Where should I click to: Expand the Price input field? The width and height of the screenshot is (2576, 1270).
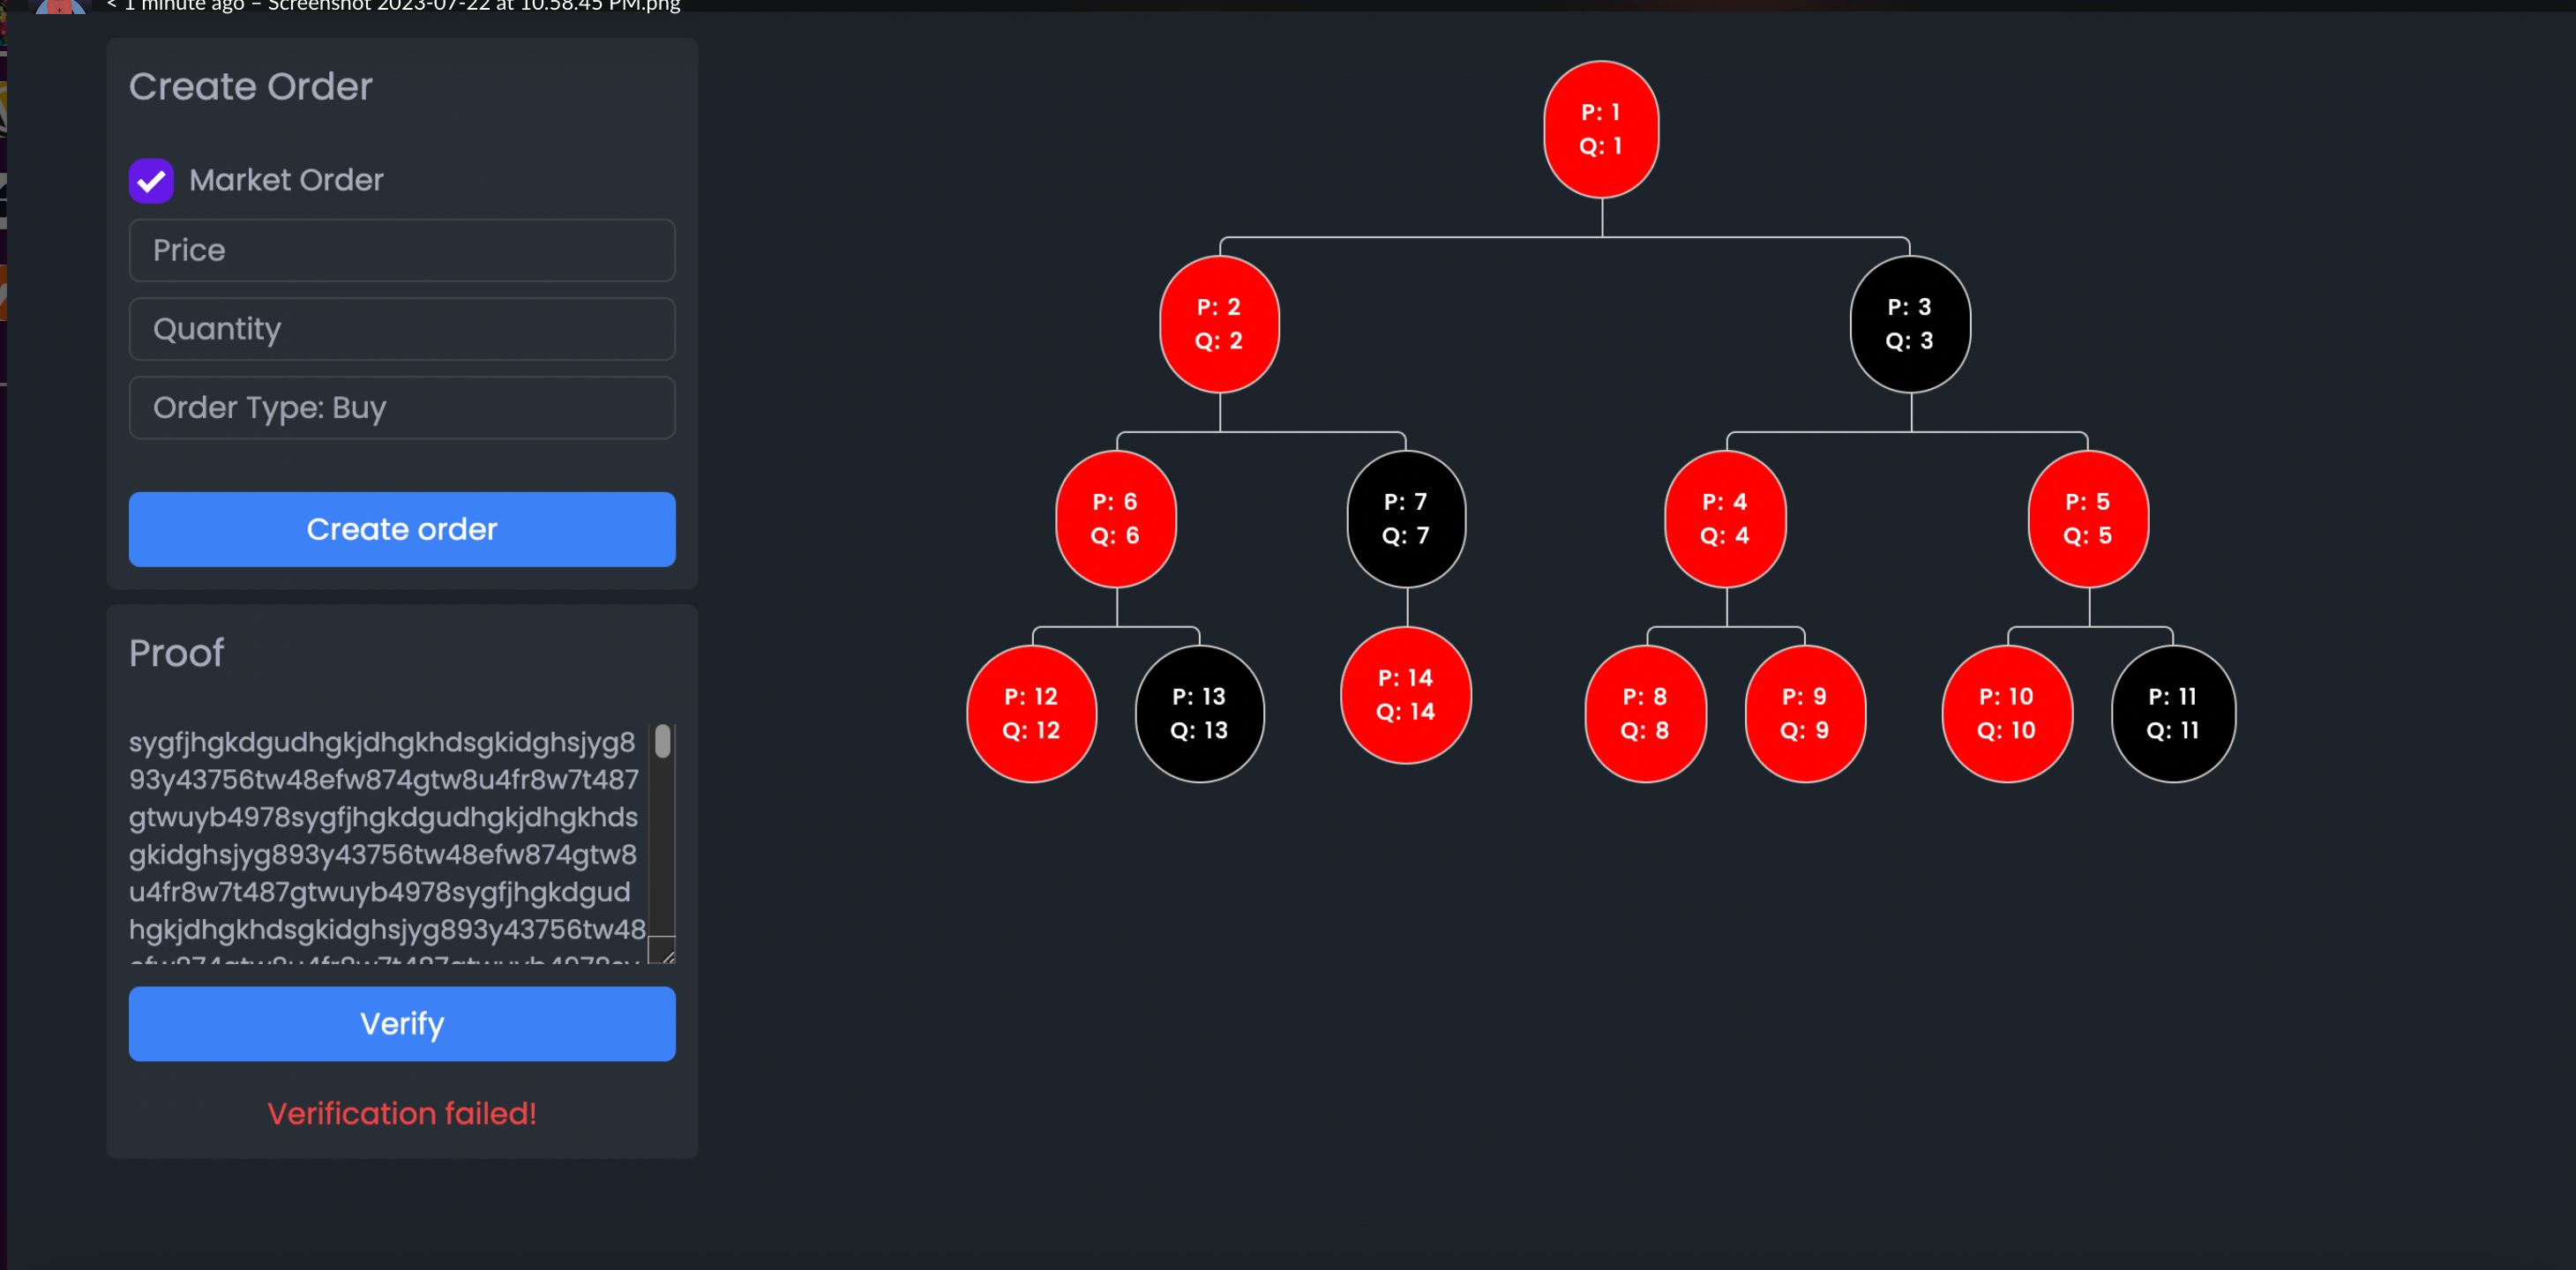401,250
